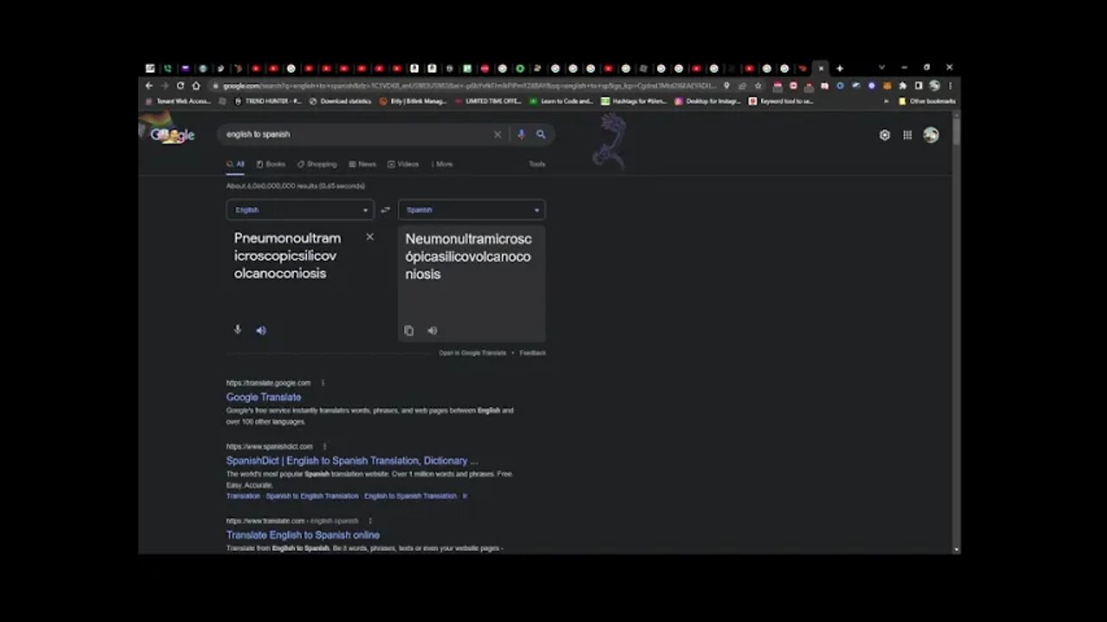Open the English to Spanish Translation sublink

(410, 496)
